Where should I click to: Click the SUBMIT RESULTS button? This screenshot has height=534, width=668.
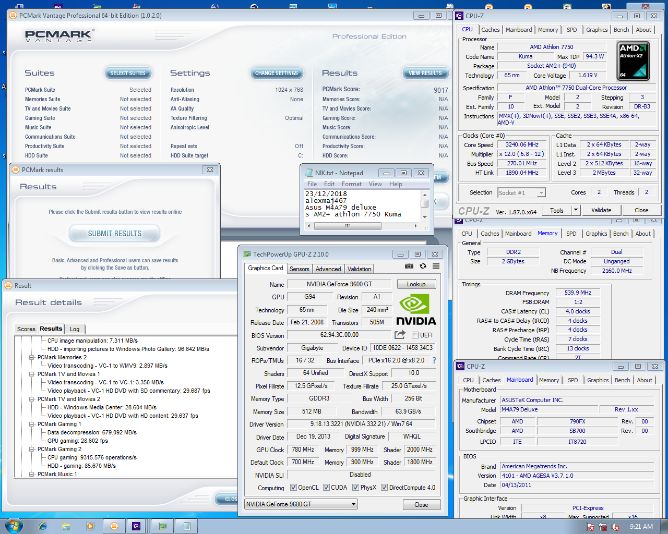[x=115, y=234]
